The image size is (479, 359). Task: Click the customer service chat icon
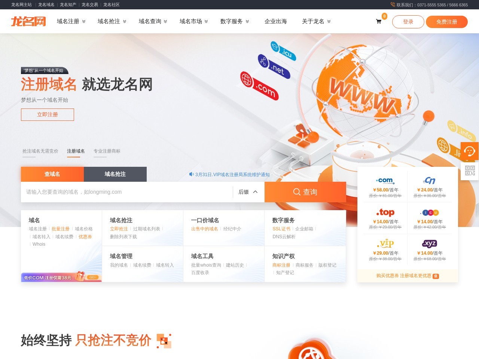click(x=469, y=151)
